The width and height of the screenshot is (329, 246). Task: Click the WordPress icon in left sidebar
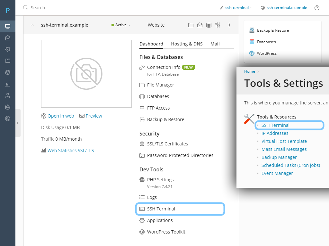point(8,119)
